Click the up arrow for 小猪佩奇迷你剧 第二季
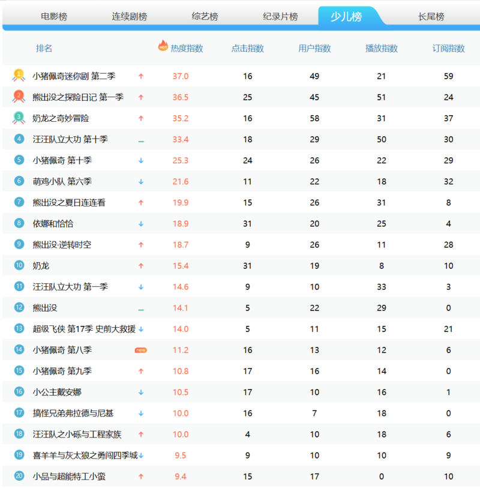480x488 pixels. (141, 76)
